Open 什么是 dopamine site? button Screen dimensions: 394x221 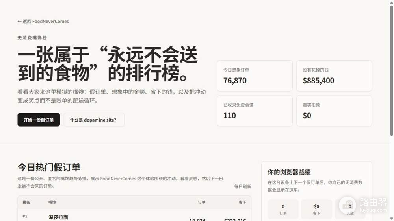coord(94,120)
